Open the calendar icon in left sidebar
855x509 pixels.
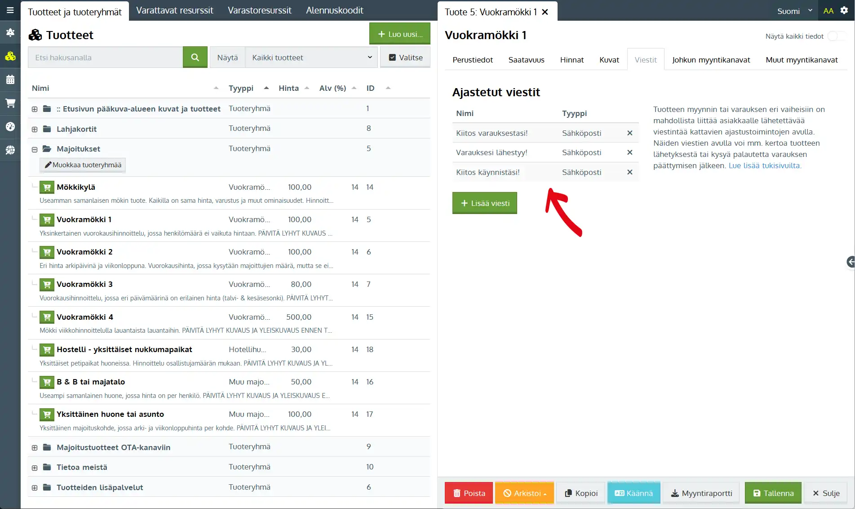(10, 80)
